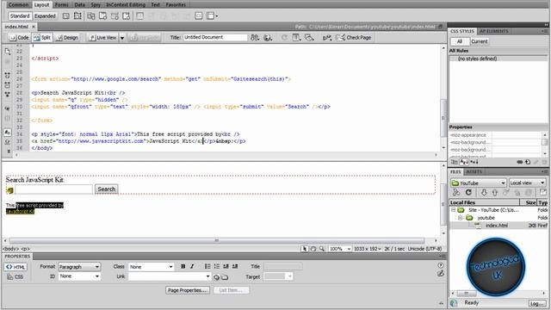Click the Unordered List icon
The width and height of the screenshot is (551, 310).
pyautogui.click(x=207, y=266)
